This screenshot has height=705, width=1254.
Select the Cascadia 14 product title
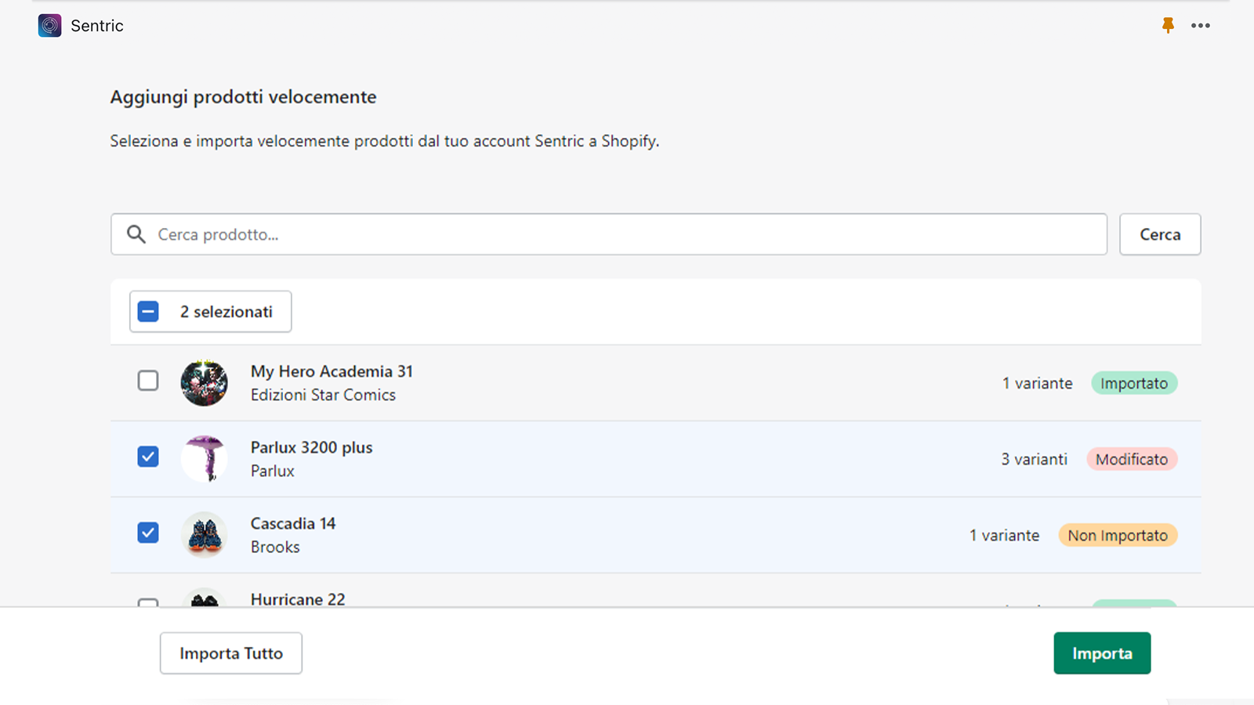click(x=293, y=523)
